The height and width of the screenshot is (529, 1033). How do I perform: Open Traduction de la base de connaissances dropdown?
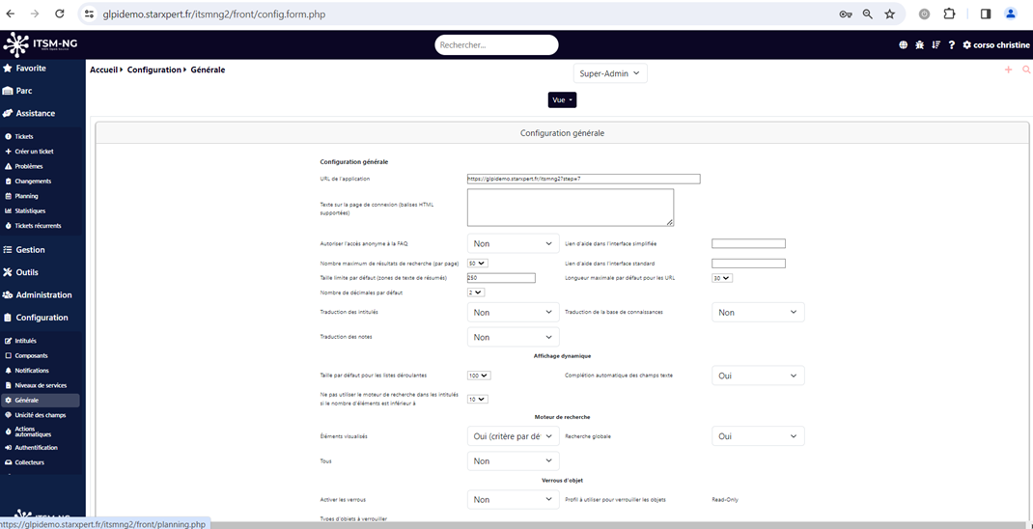tap(758, 312)
